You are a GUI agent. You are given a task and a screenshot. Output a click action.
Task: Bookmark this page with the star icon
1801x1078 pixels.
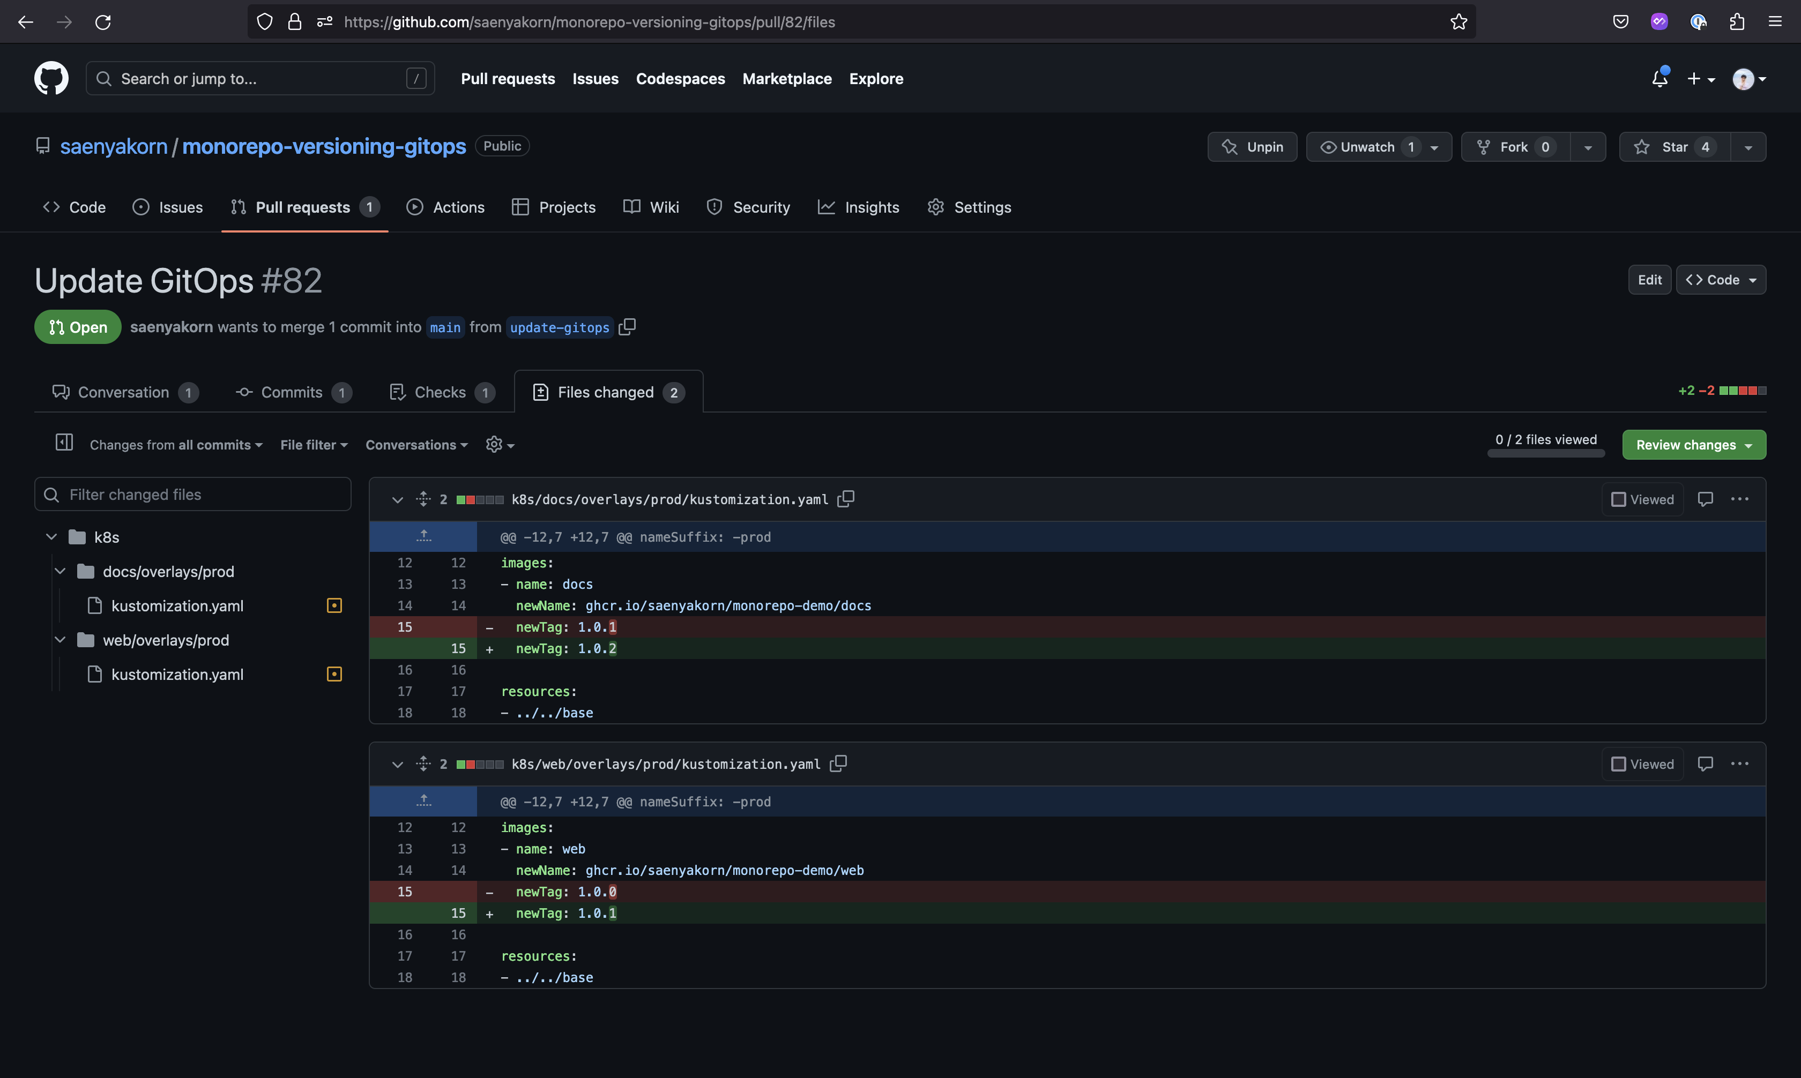coord(1459,22)
